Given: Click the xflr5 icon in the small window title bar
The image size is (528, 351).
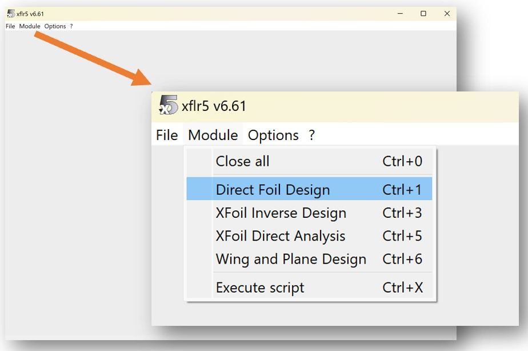Looking at the screenshot, I should coord(11,14).
